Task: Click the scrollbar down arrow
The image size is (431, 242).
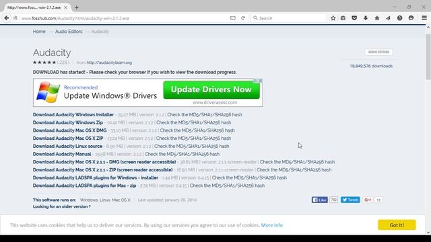Action: [428, 233]
